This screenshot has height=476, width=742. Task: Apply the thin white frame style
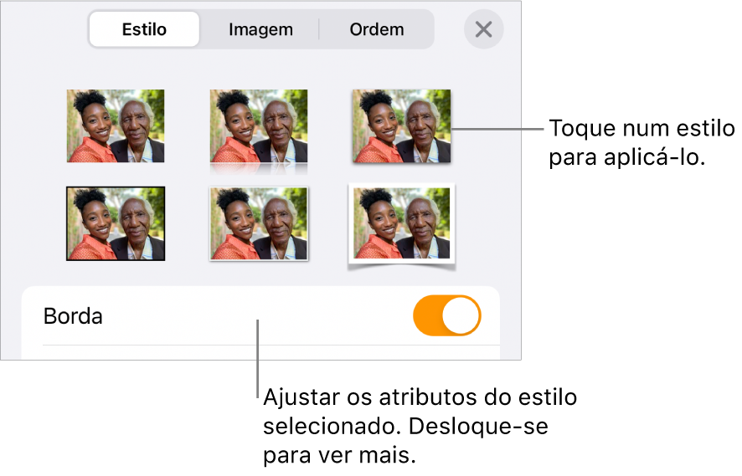(x=259, y=223)
